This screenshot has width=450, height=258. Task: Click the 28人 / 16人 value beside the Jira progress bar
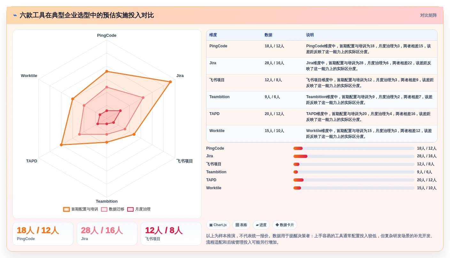pyautogui.click(x=427, y=156)
